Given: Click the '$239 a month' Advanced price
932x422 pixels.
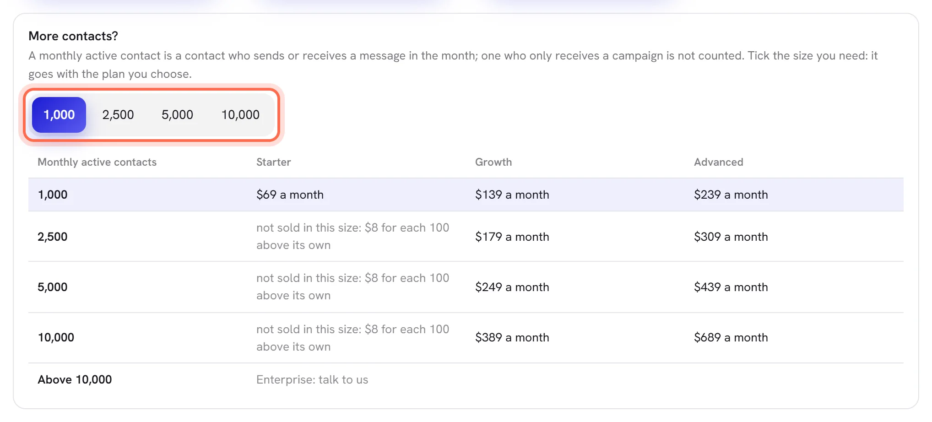Looking at the screenshot, I should (731, 195).
